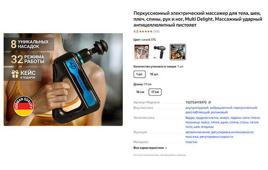Open the регулировка скорости function link
This screenshot has width=268, height=170.
(217, 137)
